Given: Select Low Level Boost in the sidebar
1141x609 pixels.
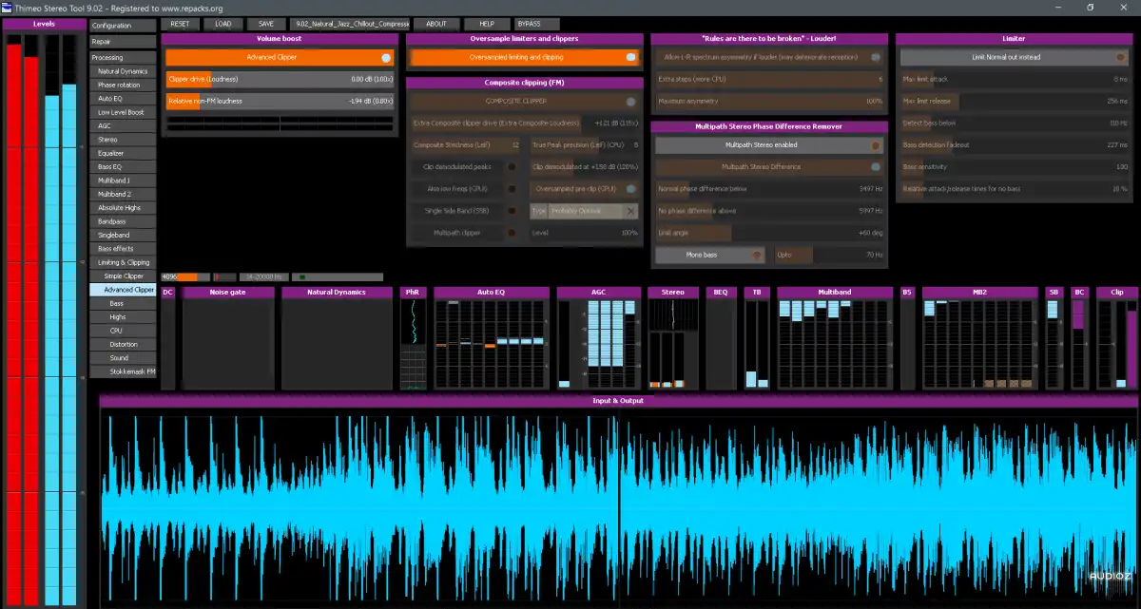Looking at the screenshot, I should (123, 112).
